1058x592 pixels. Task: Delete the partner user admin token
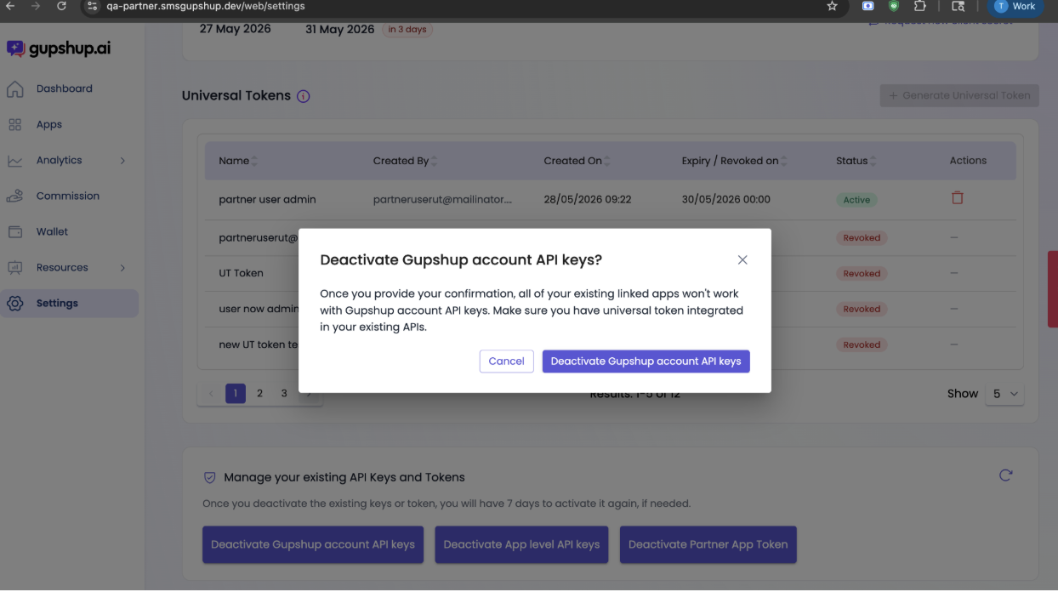(957, 197)
